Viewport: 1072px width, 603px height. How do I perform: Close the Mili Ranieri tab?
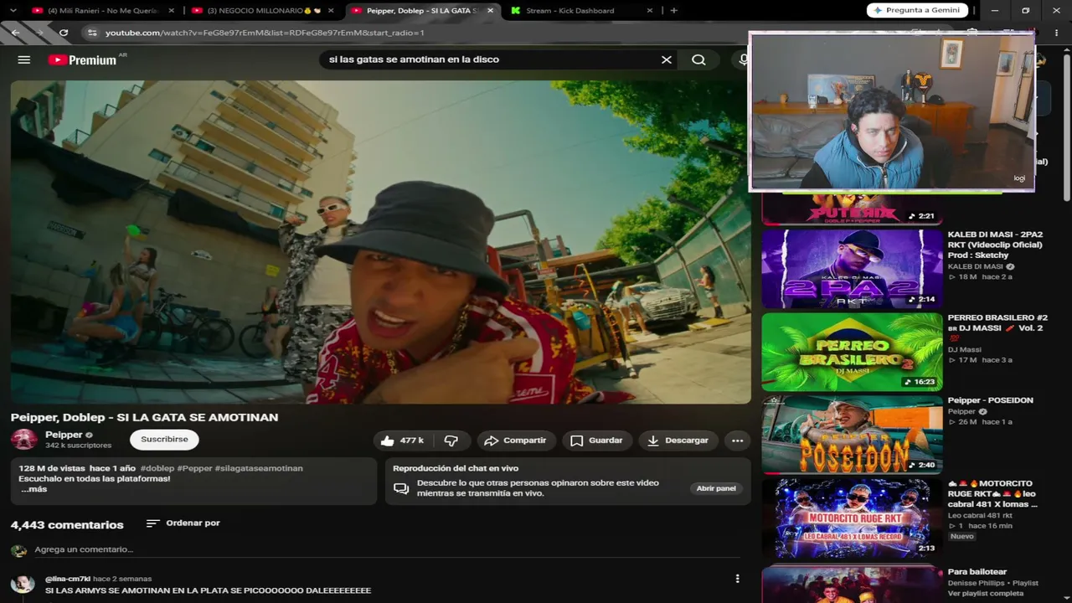pyautogui.click(x=172, y=11)
